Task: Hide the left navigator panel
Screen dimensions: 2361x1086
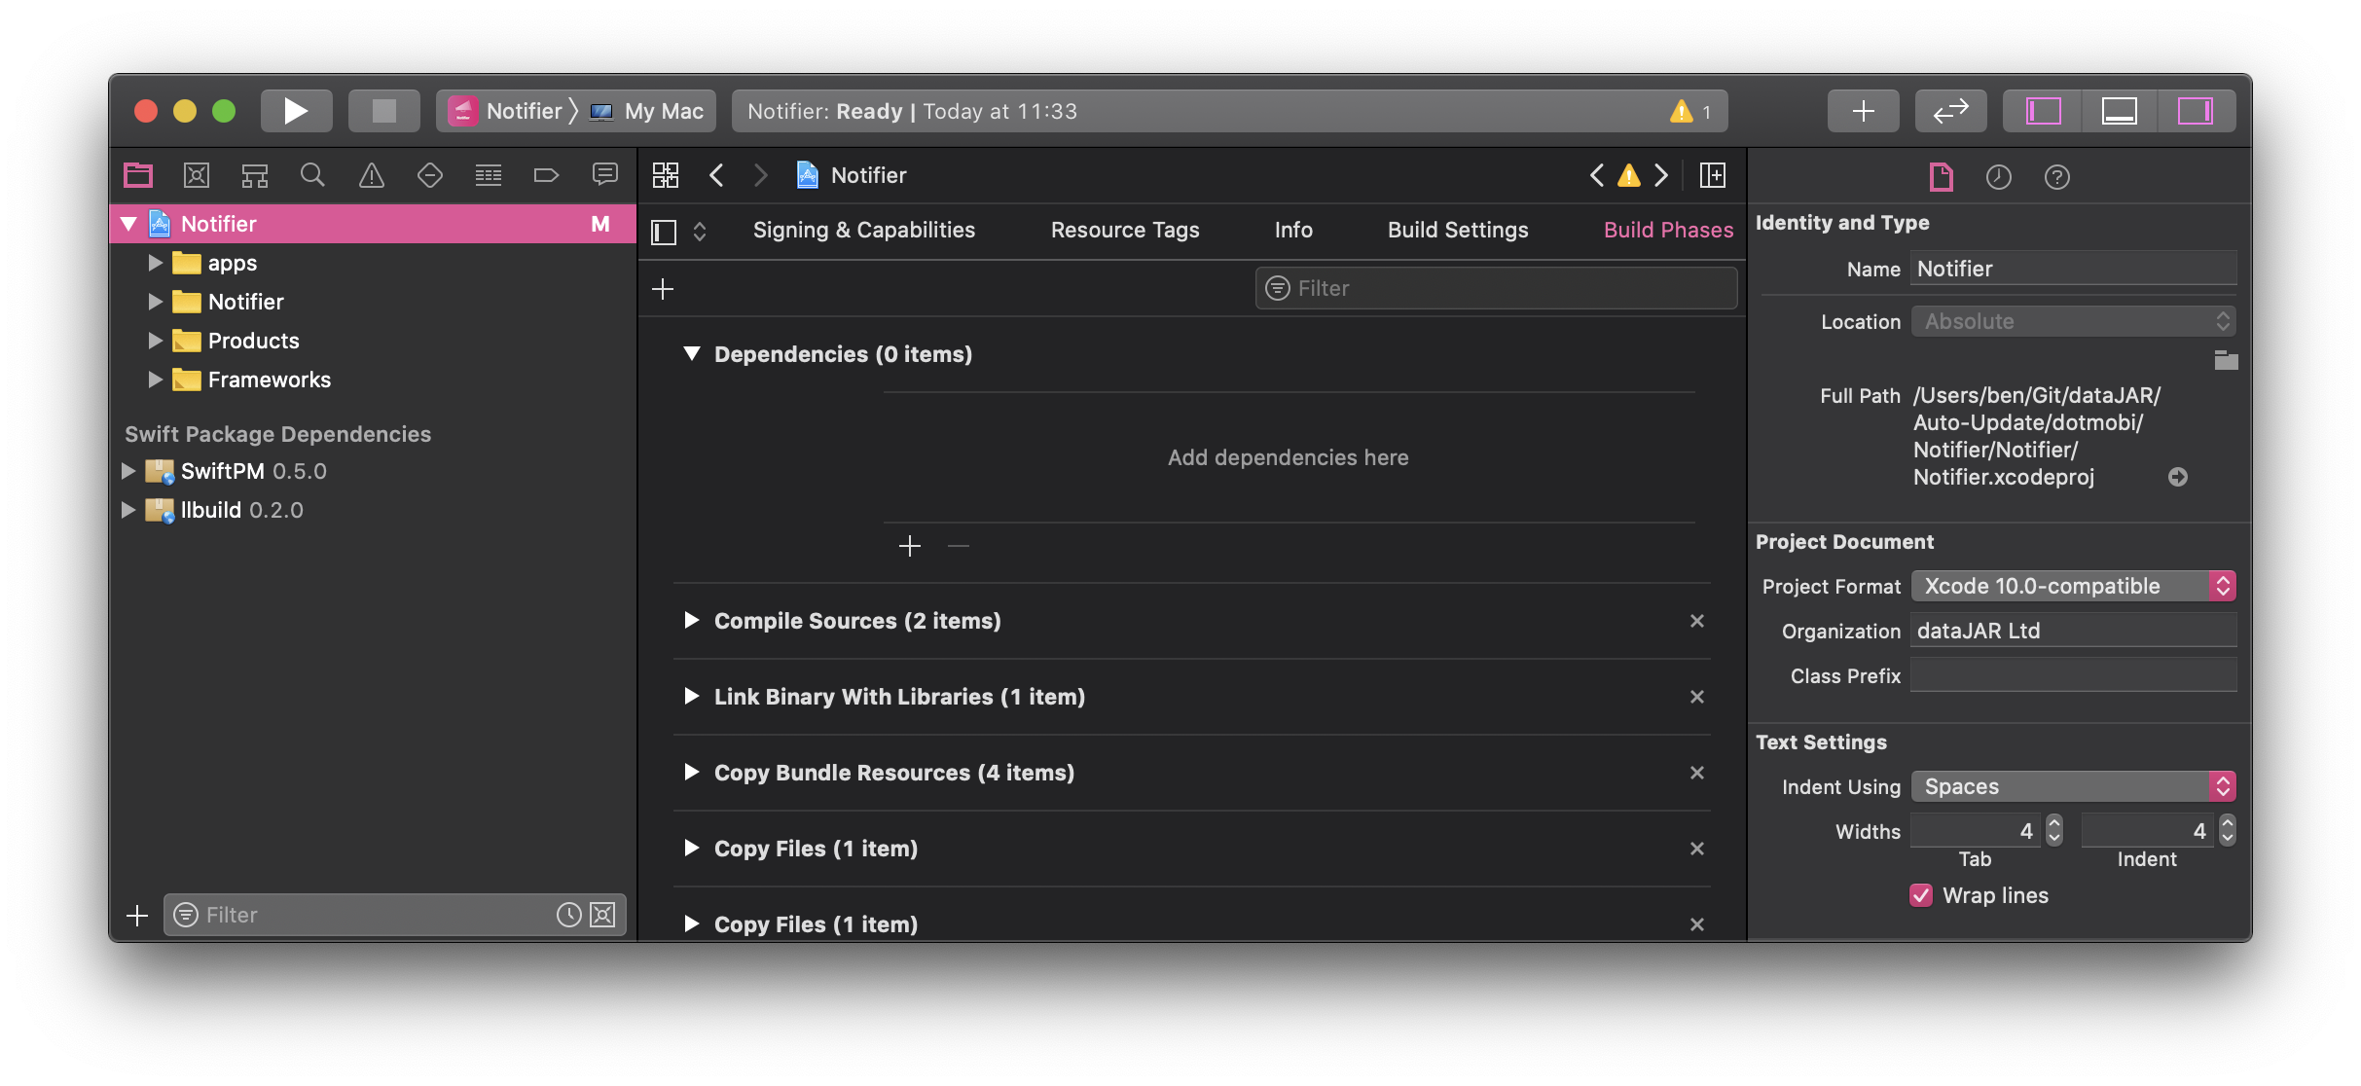Action: coord(2043,111)
